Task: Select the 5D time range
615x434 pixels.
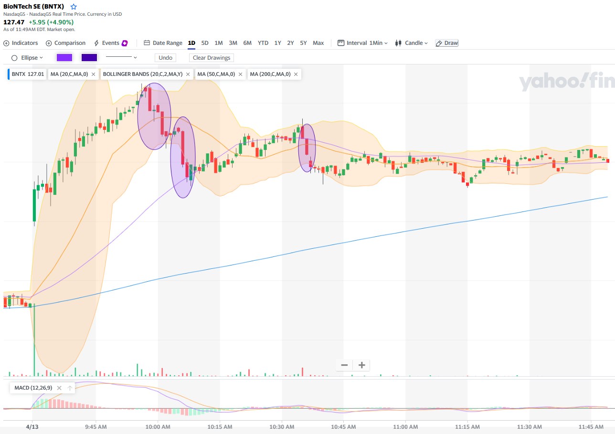Action: pyautogui.click(x=205, y=43)
